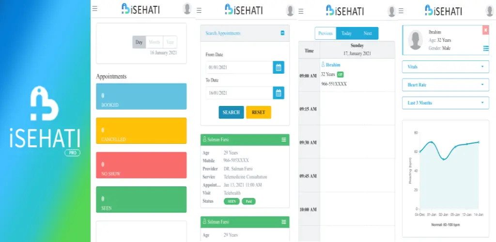496x242 pixels.
Task: Open menu icon on second Salman Farsi card
Action: click(x=284, y=222)
